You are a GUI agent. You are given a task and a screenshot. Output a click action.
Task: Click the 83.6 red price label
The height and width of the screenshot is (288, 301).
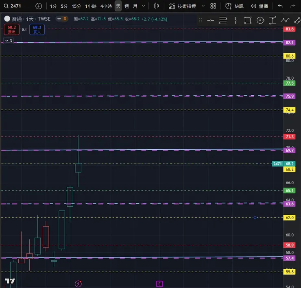[x=290, y=29]
